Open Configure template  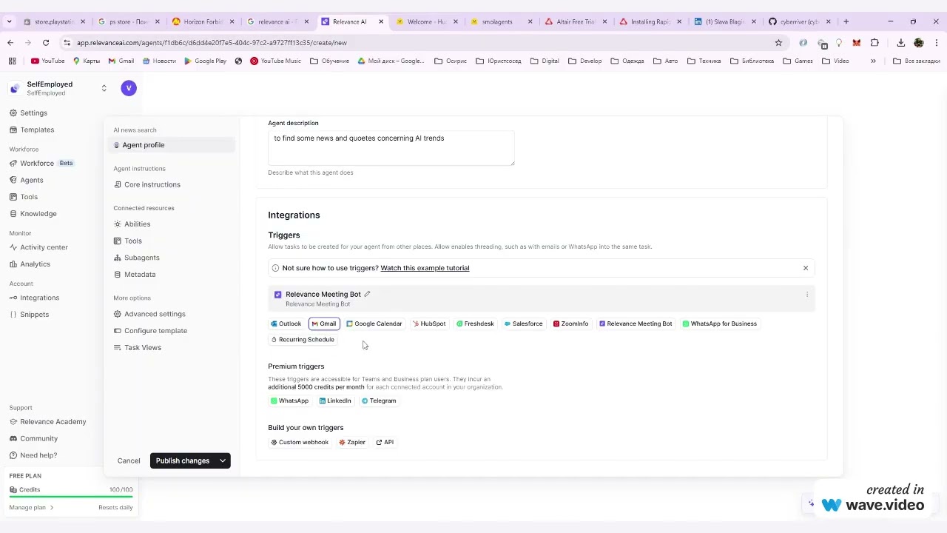pos(150,331)
